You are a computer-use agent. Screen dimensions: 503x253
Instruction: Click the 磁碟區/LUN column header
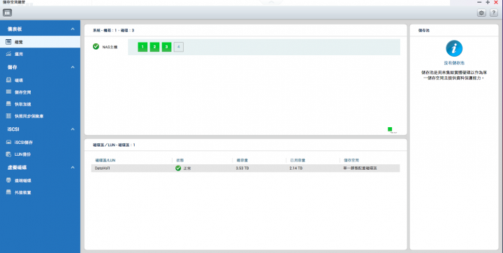[105, 160]
